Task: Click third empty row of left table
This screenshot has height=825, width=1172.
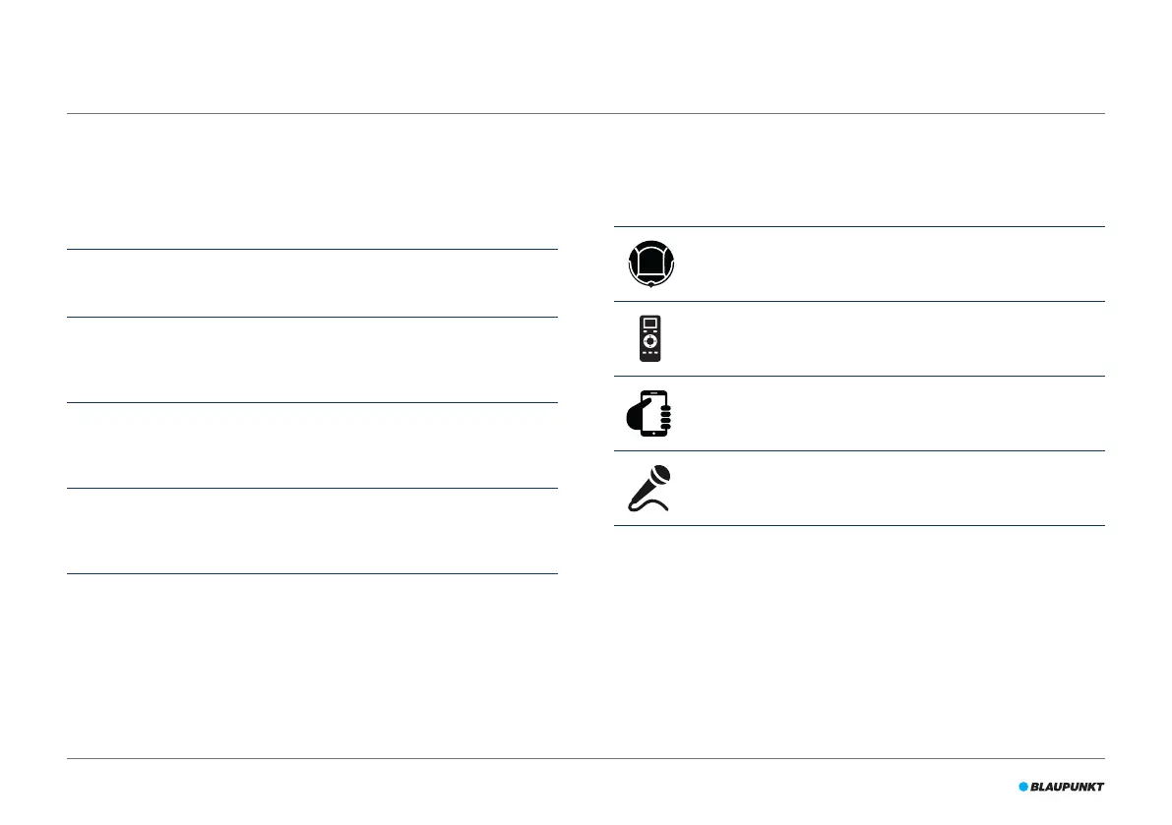Action: (312, 445)
